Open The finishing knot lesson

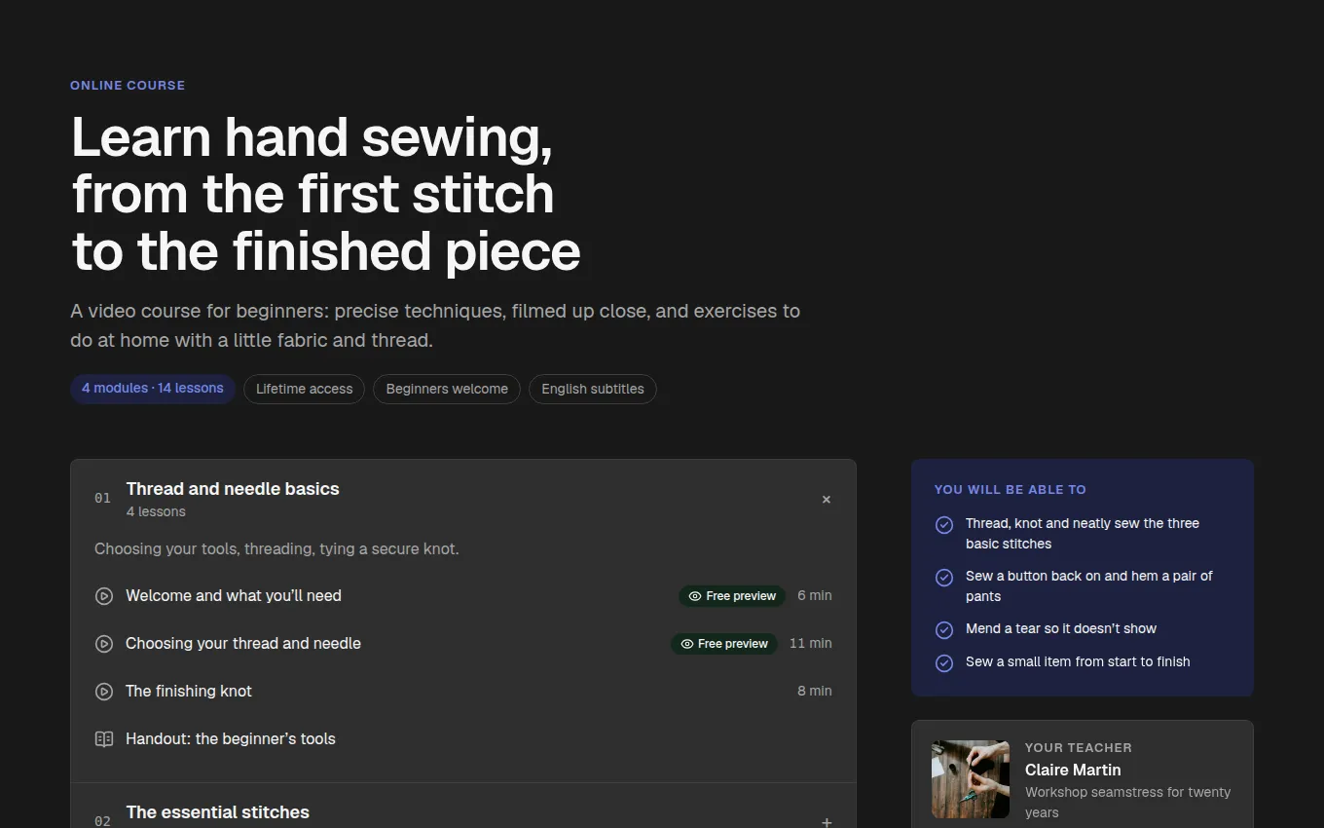[x=463, y=692]
